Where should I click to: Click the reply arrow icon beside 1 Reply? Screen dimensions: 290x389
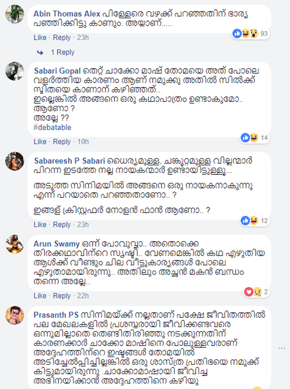(x=41, y=52)
